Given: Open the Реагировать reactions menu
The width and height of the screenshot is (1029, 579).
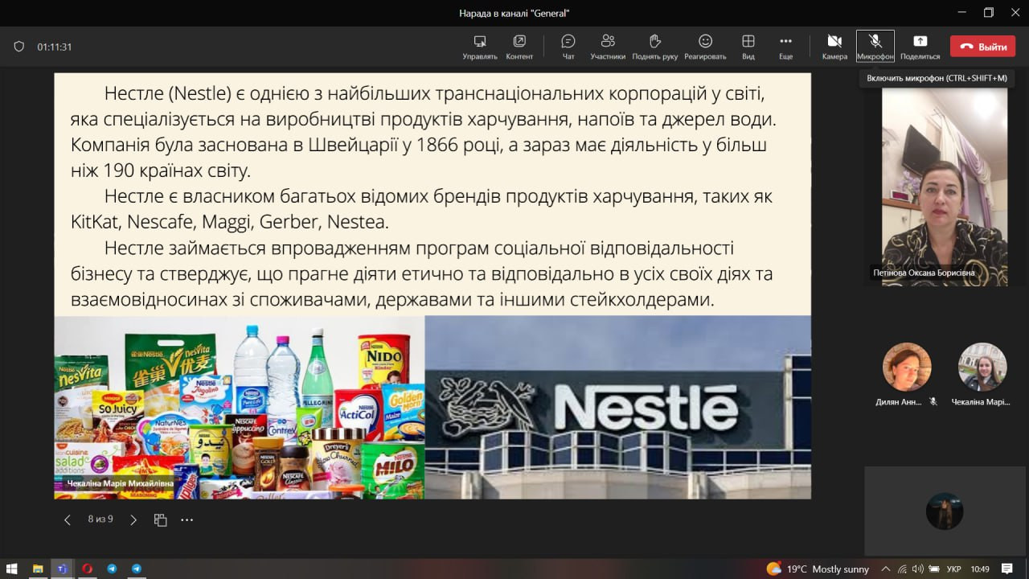Looking at the screenshot, I should [705, 47].
